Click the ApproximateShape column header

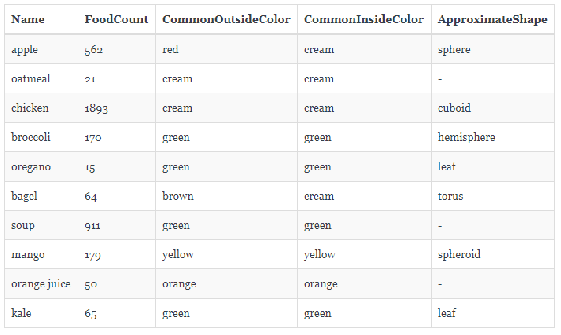(492, 19)
